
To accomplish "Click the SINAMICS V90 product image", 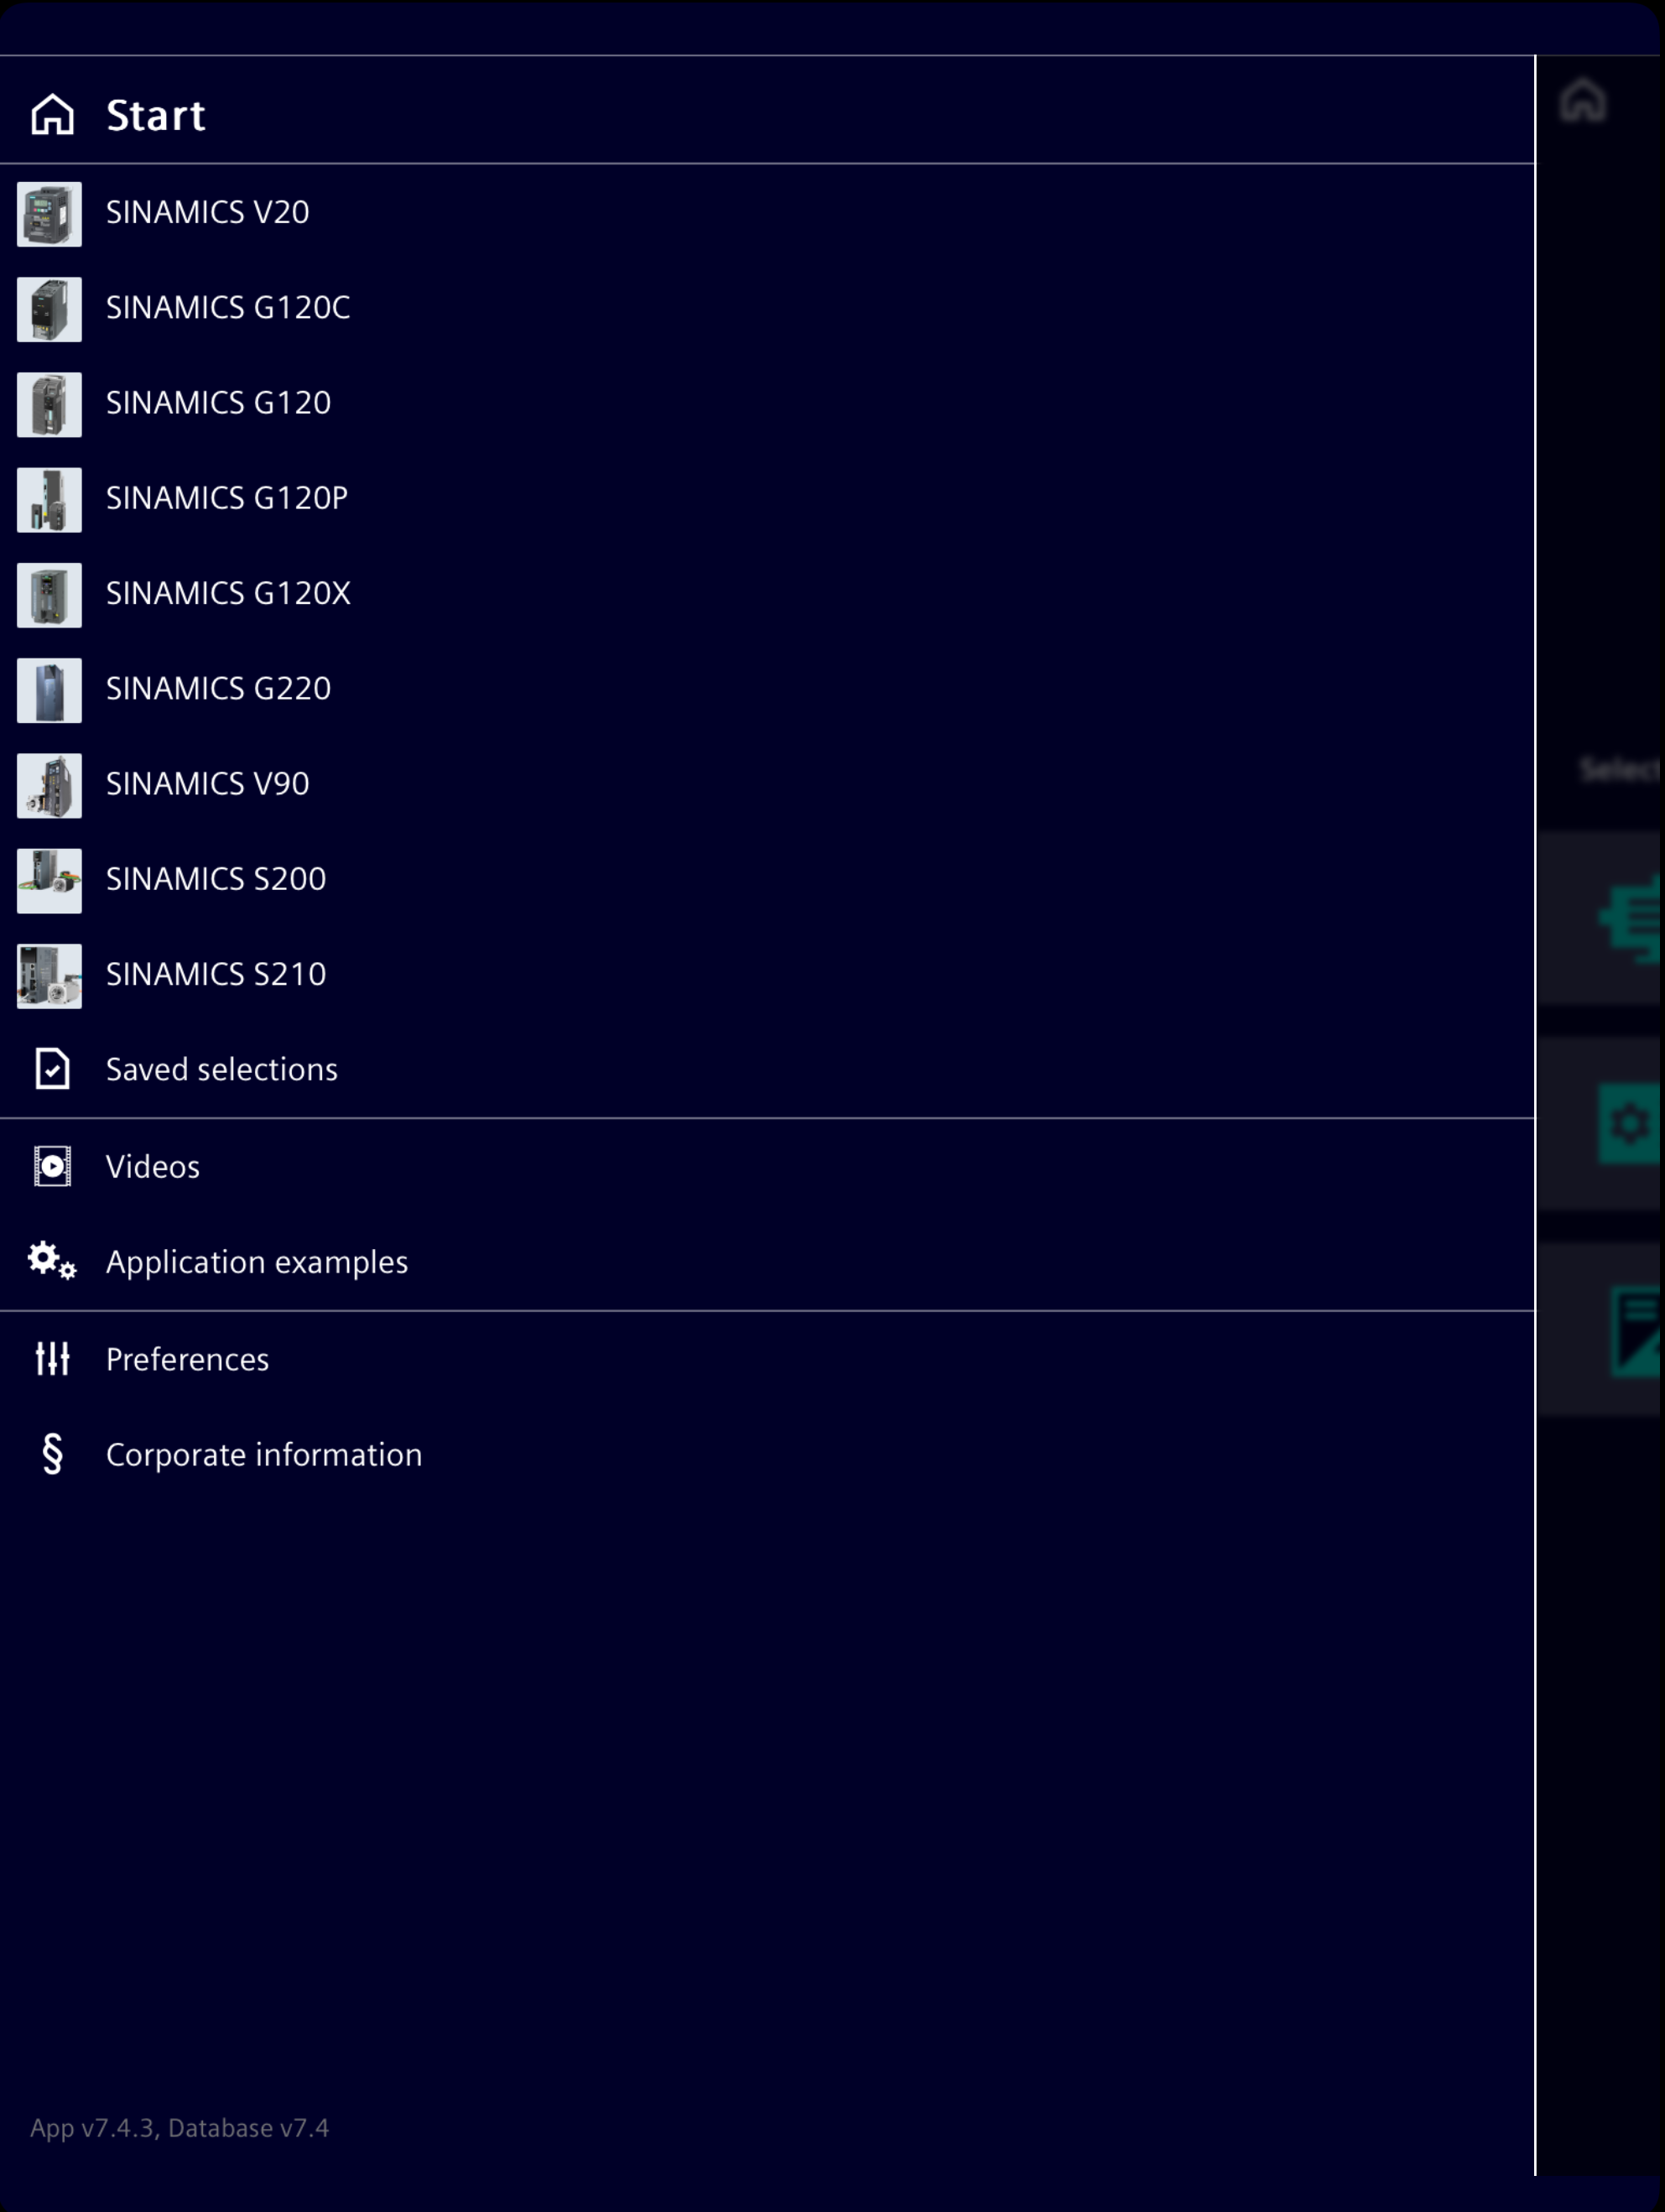I will [49, 785].
